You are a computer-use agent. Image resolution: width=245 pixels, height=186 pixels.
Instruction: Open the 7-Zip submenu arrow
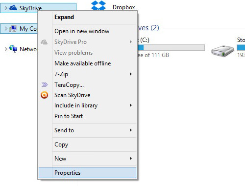tap(131, 74)
